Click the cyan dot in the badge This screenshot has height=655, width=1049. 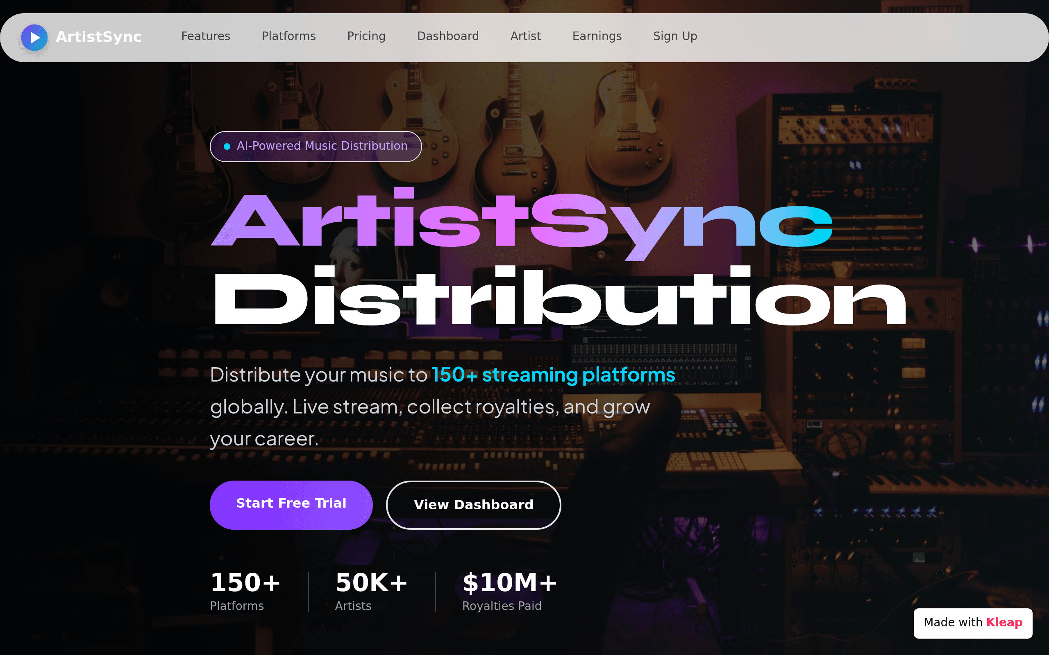point(227,147)
